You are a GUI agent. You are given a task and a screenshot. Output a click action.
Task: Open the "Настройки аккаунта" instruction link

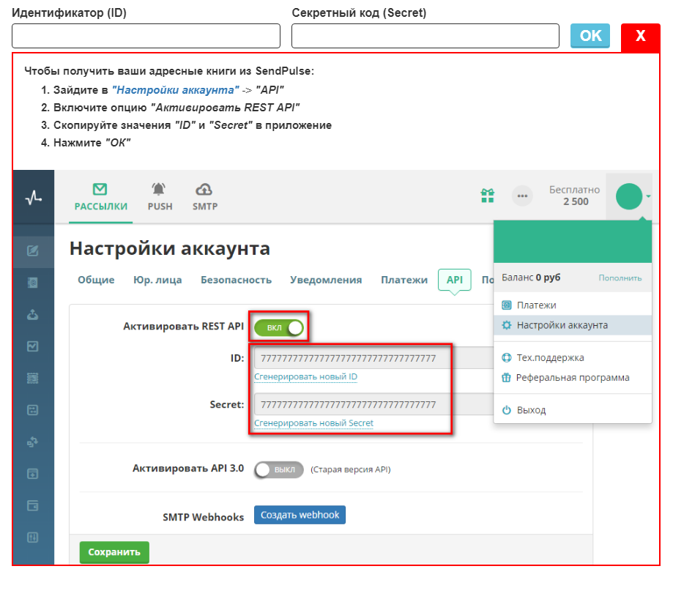click(x=175, y=90)
